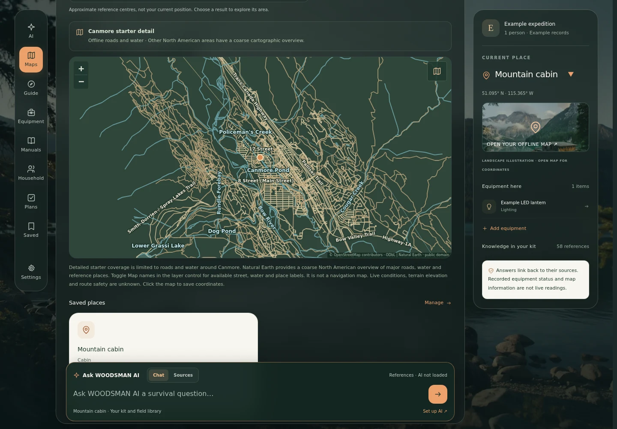
Task: Submit question with the arrow button
Action: pos(438,394)
